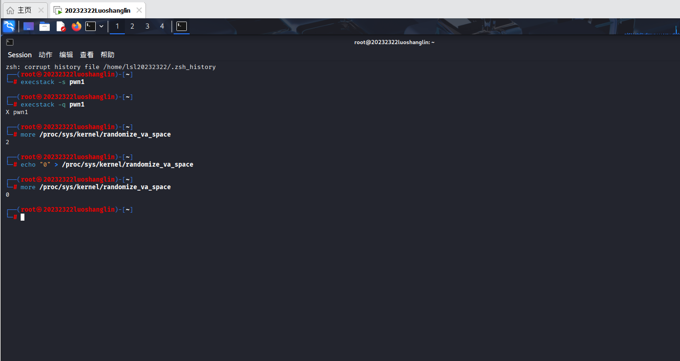
Task: Open the 编辑 menu
Action: pyautogui.click(x=66, y=55)
